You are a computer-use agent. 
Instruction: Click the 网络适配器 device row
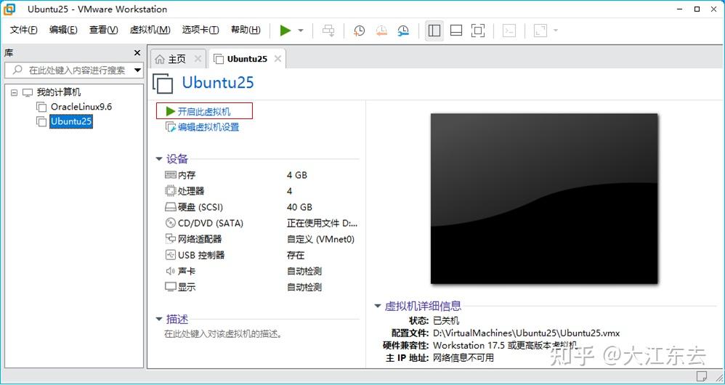tap(262, 239)
